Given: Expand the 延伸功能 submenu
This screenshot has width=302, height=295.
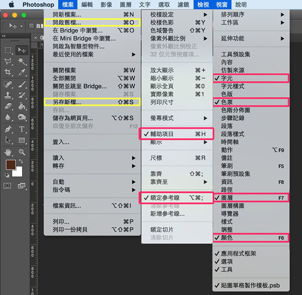Looking at the screenshot, I should click(251, 38).
